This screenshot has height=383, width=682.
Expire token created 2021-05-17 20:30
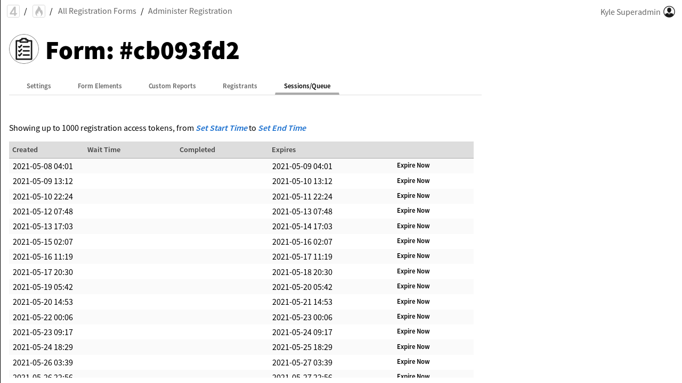[x=413, y=271]
